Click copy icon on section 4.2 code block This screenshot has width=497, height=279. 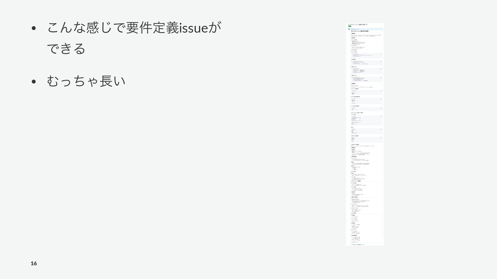[381, 91]
